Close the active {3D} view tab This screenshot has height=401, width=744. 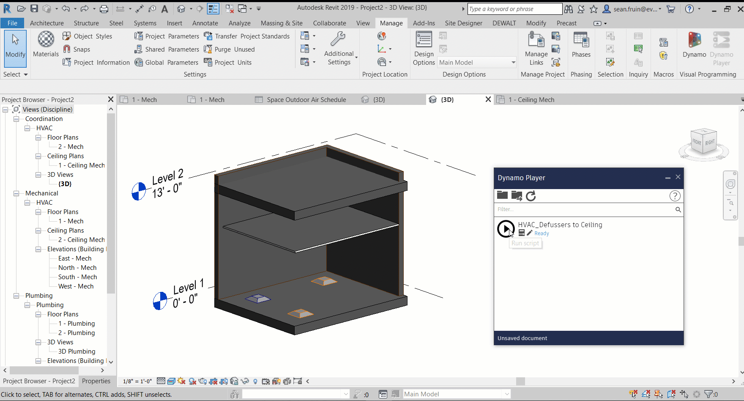tap(488, 99)
